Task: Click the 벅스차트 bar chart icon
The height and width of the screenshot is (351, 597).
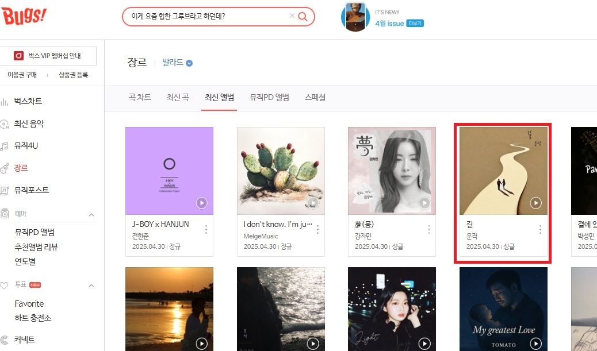Action: click(x=5, y=102)
